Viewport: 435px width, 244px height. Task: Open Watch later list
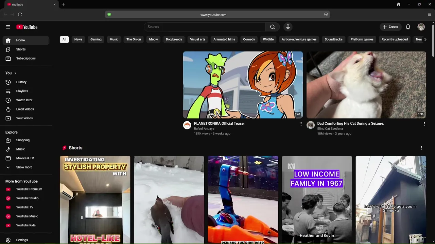coord(26,100)
